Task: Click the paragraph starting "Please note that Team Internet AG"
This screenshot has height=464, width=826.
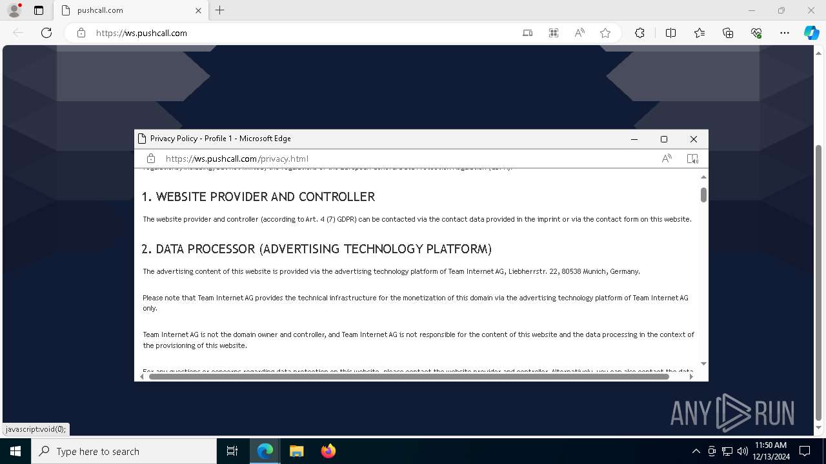Action: tap(416, 303)
